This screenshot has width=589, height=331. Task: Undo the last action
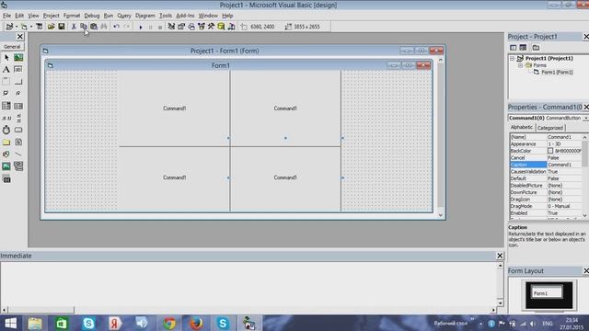(x=117, y=27)
